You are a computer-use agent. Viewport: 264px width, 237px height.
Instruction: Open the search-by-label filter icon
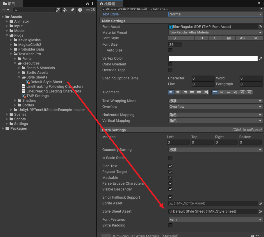coord(72,10)
